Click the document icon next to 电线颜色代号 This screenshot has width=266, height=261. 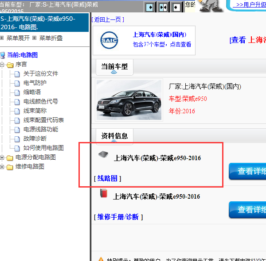tap(17, 102)
